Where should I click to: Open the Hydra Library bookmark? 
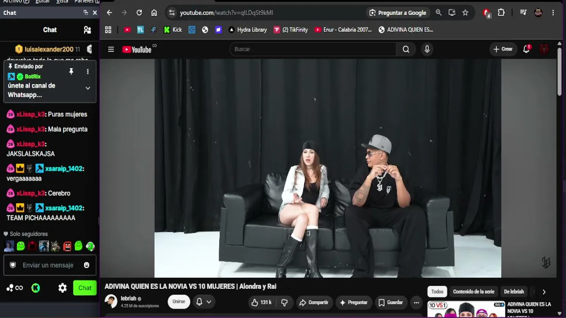point(248,30)
